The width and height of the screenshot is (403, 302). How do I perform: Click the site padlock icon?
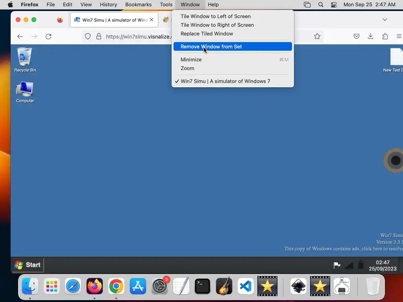[x=99, y=37]
